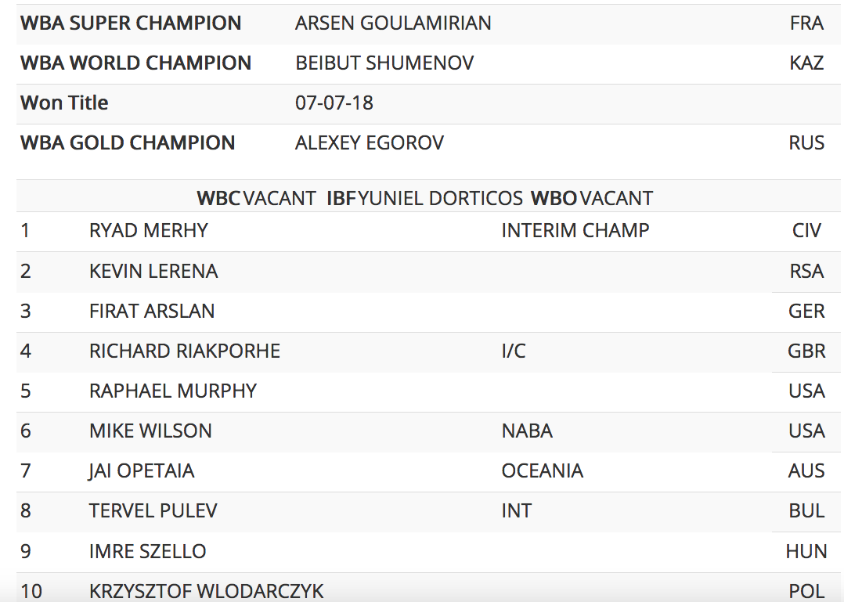Screen dimensions: 844x602
Task: Click Kevin Lerena ranked second
Action: click(x=153, y=272)
